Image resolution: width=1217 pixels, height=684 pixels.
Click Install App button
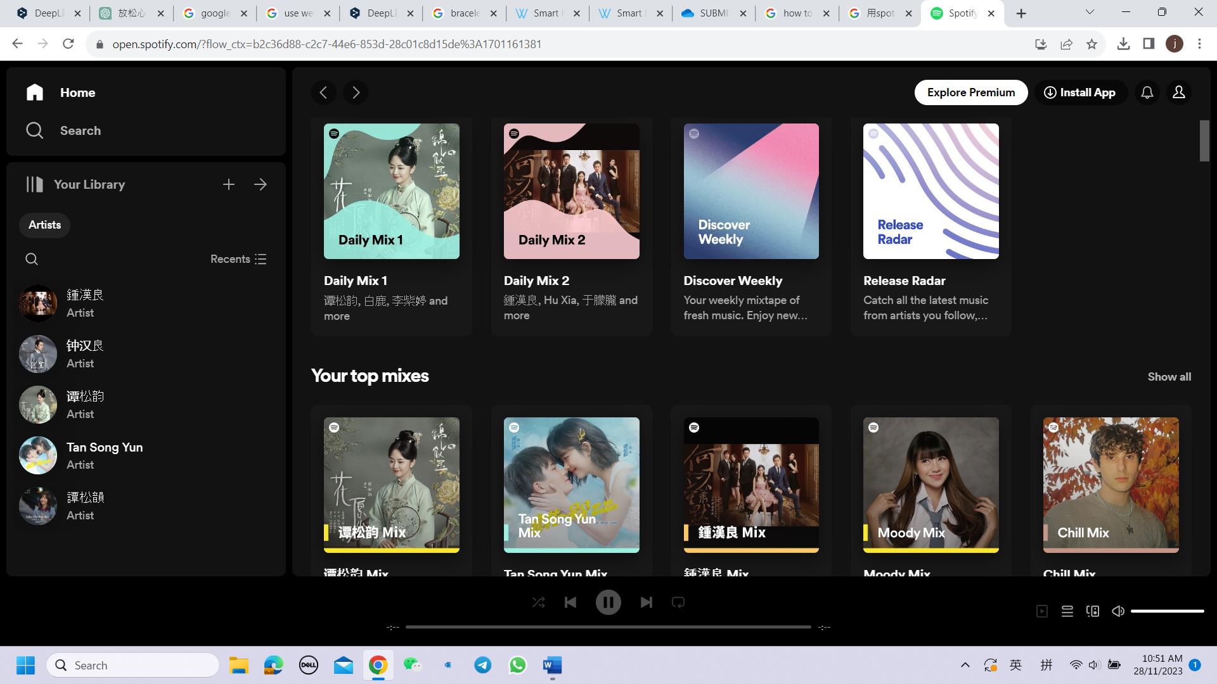tap(1080, 92)
